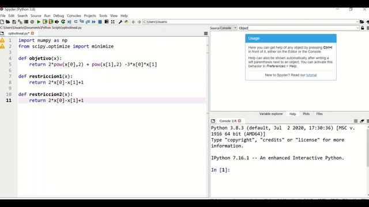Click the warning icon on line 2
The width and height of the screenshot is (369, 207).
(2, 46)
